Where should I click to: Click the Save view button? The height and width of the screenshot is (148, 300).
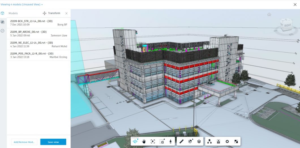click(x=53, y=142)
